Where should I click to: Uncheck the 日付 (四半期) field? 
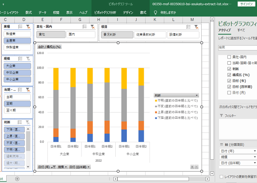(229, 87)
